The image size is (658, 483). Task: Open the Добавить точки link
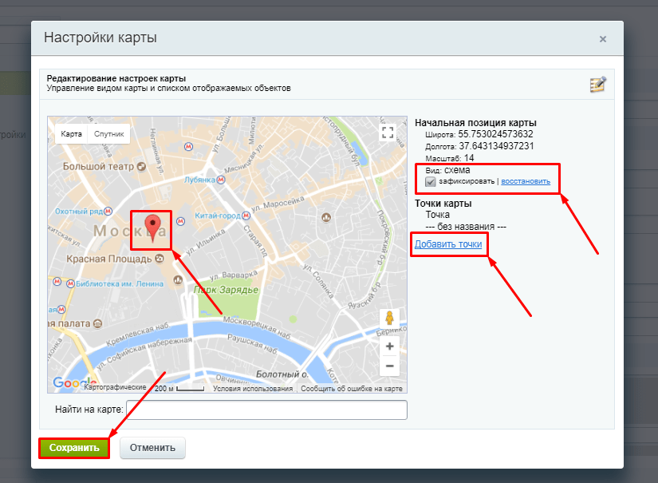[448, 244]
